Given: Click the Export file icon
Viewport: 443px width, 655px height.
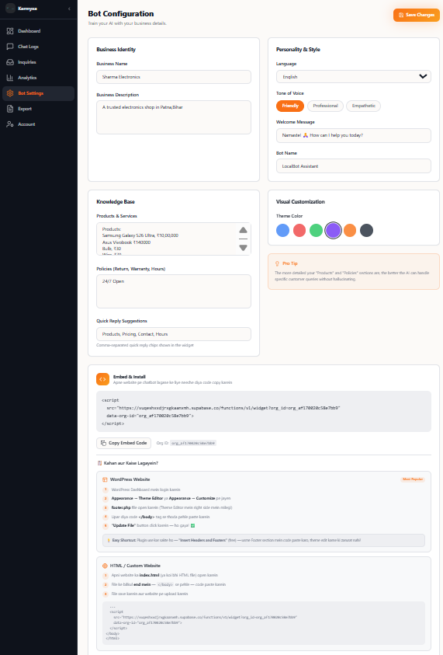Looking at the screenshot, I should click(x=10, y=109).
